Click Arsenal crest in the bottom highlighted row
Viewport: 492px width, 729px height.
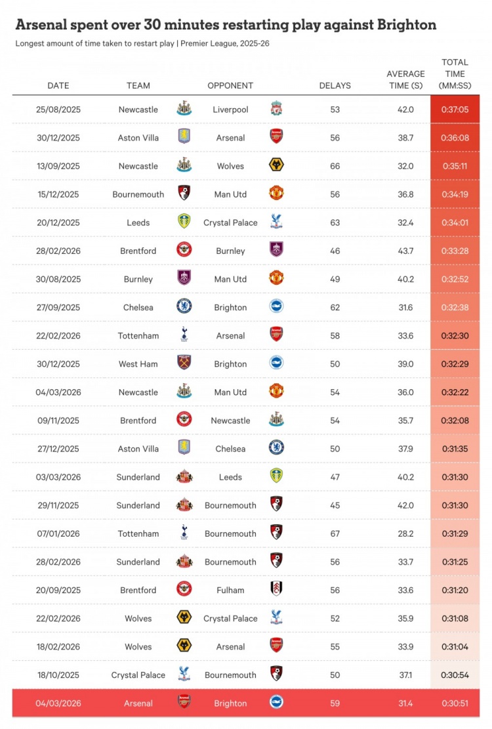click(x=184, y=702)
